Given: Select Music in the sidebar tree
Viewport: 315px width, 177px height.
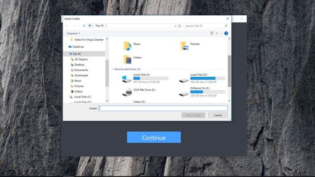Looking at the screenshot, I should click(78, 81).
